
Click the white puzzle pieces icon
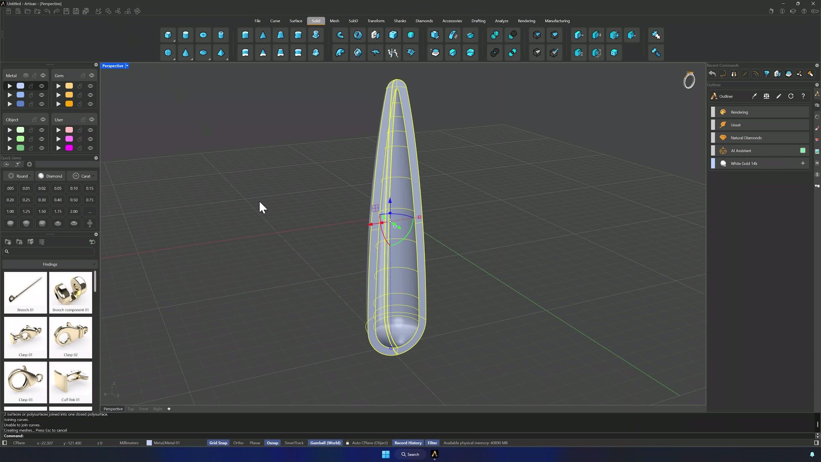pos(656,35)
